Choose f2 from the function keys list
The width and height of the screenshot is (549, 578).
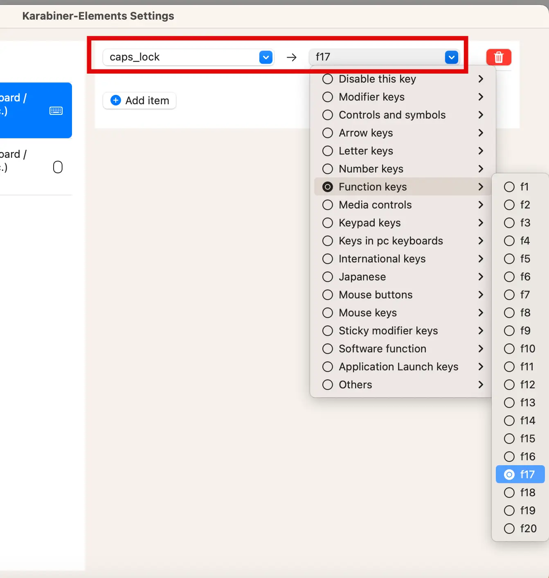tap(520, 205)
